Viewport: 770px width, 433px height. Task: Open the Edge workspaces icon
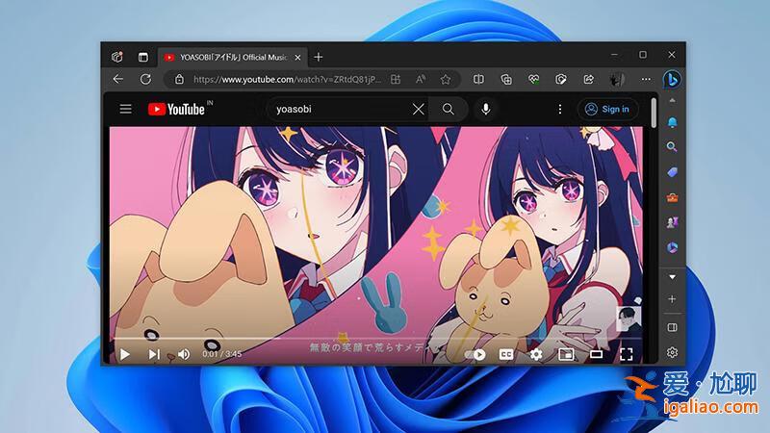[116, 57]
